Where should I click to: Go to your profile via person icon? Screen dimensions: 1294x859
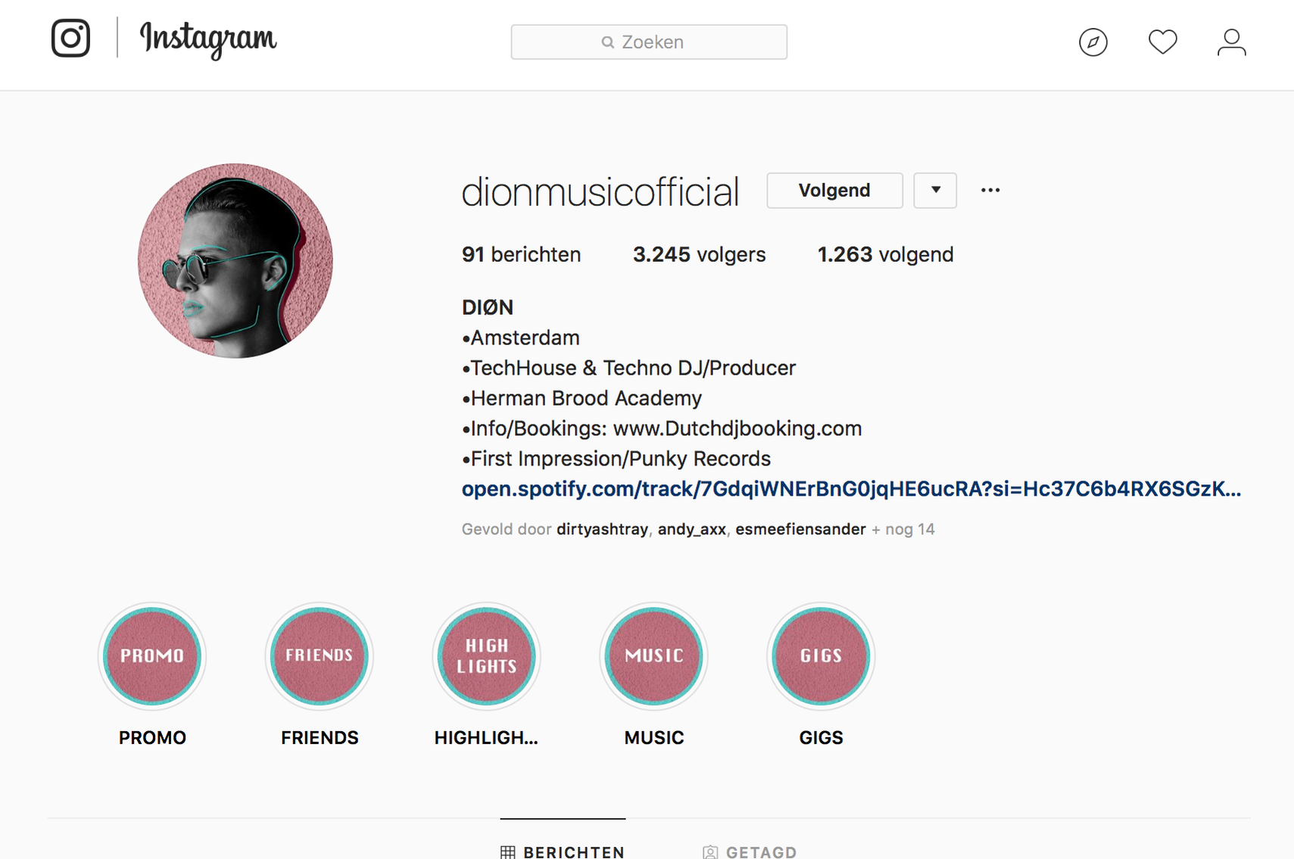pos(1231,42)
